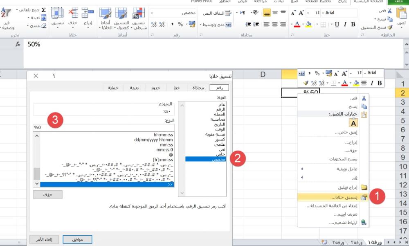This screenshot has width=409, height=246.
Task: Click the Delete cells (حذف) icon in the ribbon
Action: pyautogui.click(x=73, y=13)
